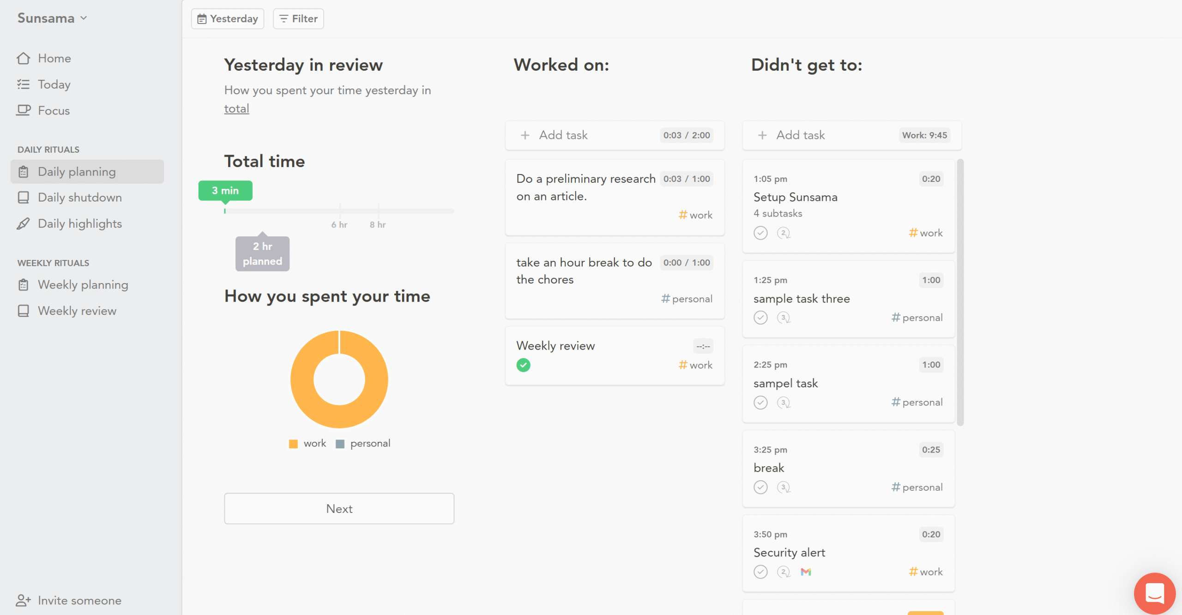The width and height of the screenshot is (1182, 615).
Task: Go to Home in the sidebar
Action: pos(54,58)
